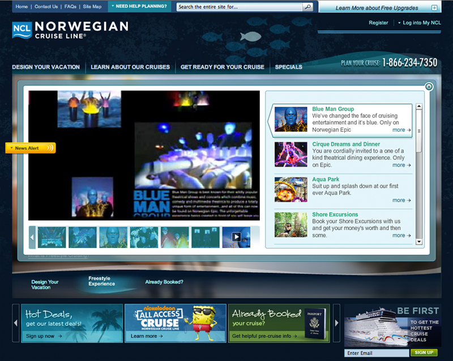Open Get Ready For Your Cruise menu
The image size is (453, 361).
(x=223, y=67)
